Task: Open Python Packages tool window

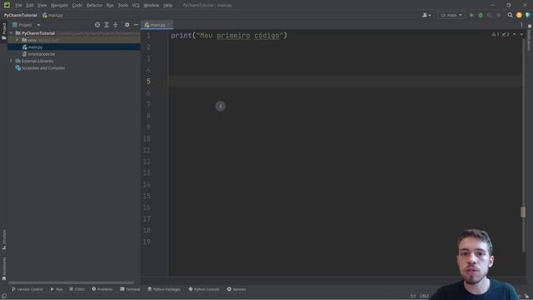Action: [164, 289]
